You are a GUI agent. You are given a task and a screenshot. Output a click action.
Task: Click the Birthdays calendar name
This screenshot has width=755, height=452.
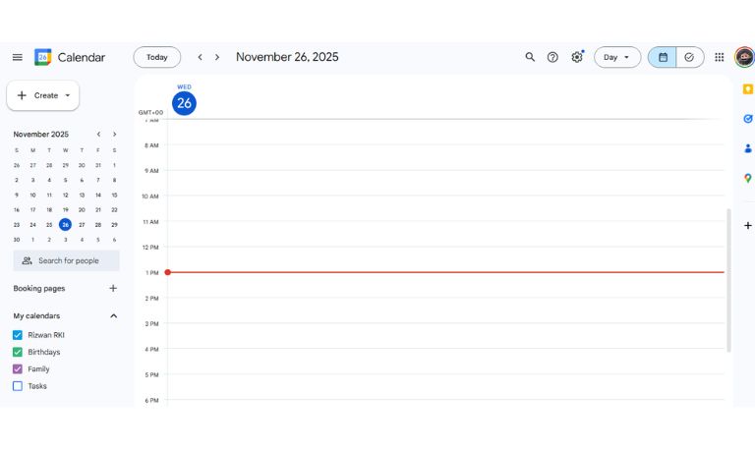44,352
